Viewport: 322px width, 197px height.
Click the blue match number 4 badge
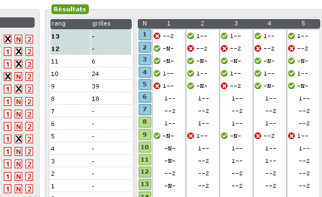(x=145, y=73)
